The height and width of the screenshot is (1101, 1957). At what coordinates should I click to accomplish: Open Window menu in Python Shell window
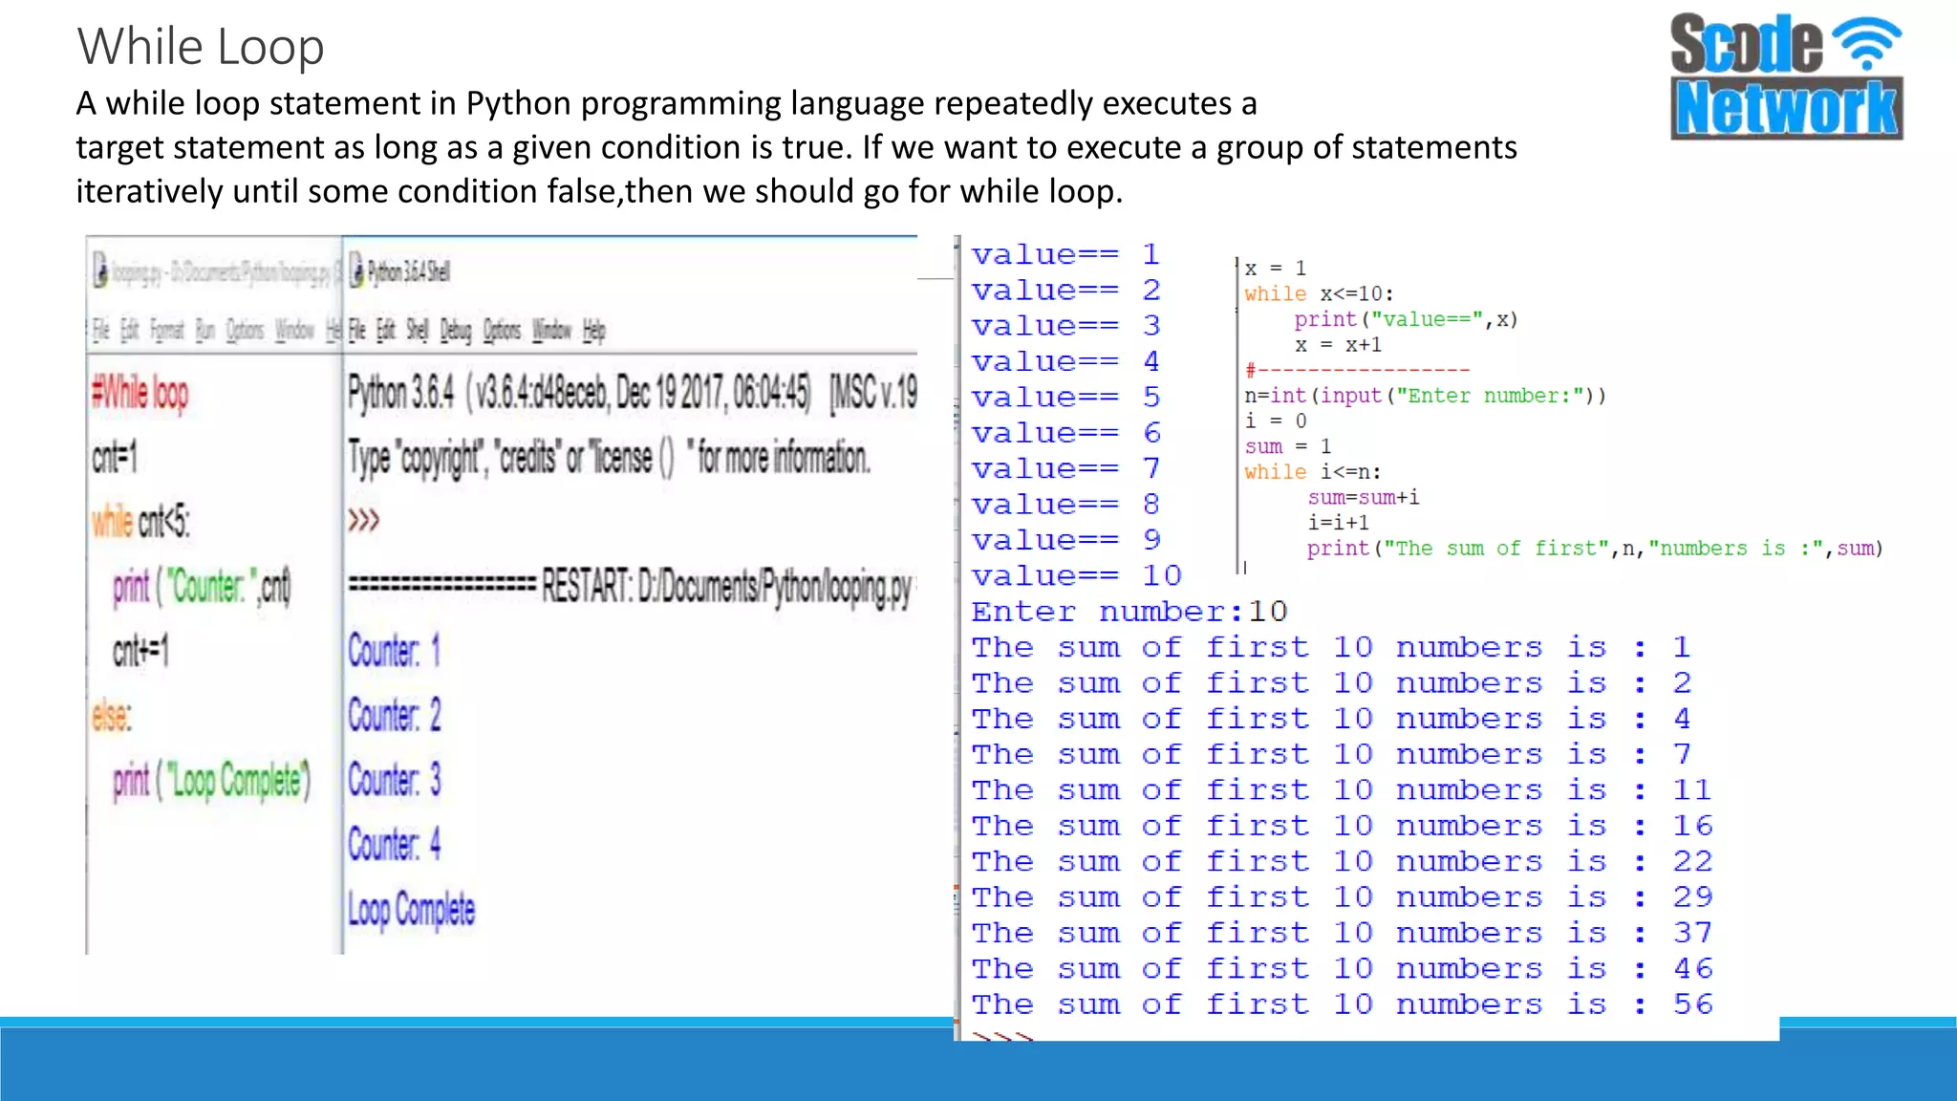pos(551,331)
